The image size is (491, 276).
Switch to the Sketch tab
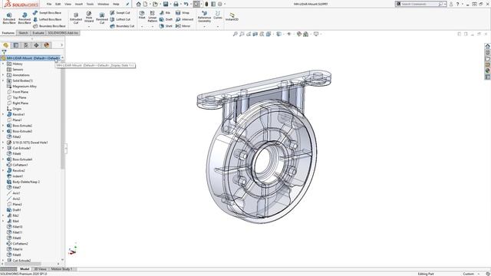(23, 33)
